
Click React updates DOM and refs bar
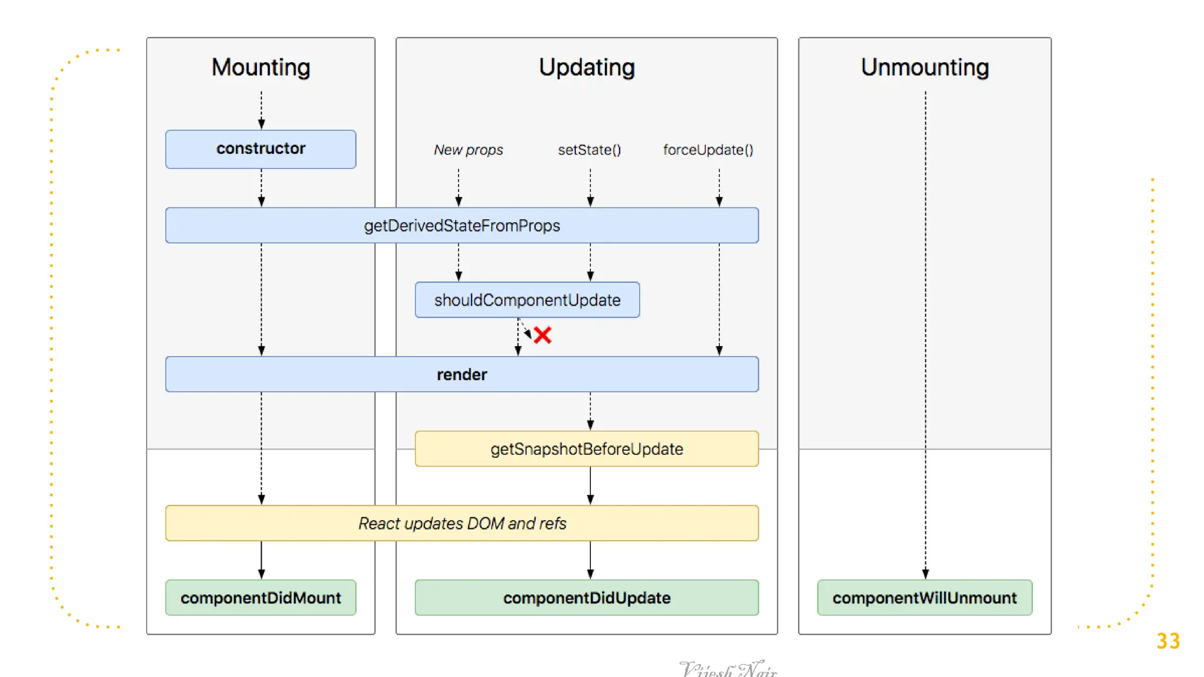(x=461, y=523)
